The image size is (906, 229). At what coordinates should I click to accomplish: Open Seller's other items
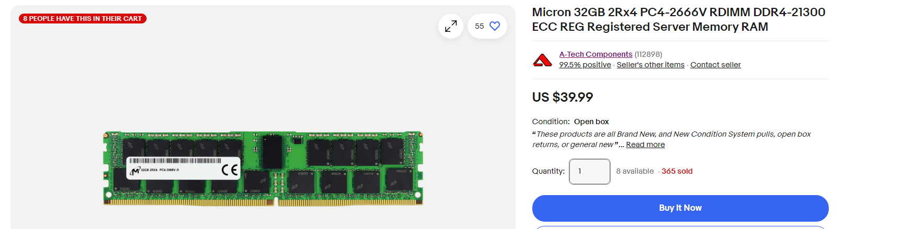650,65
